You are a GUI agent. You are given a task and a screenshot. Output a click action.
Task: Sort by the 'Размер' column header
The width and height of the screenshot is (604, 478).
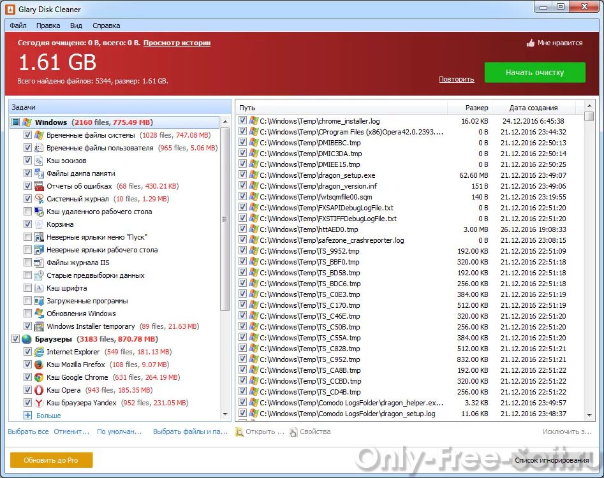click(x=470, y=108)
